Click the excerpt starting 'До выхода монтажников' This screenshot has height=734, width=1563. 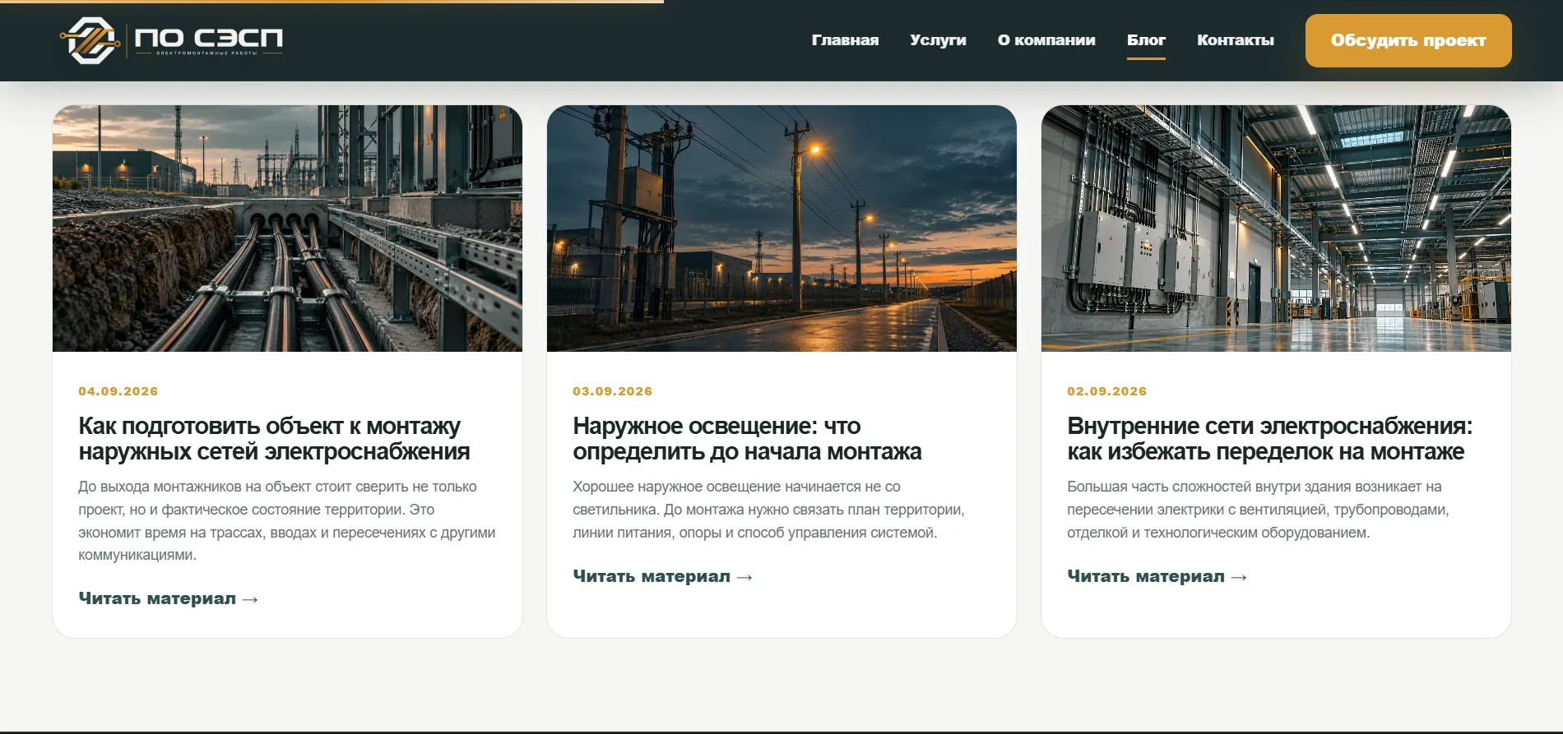tap(287, 521)
